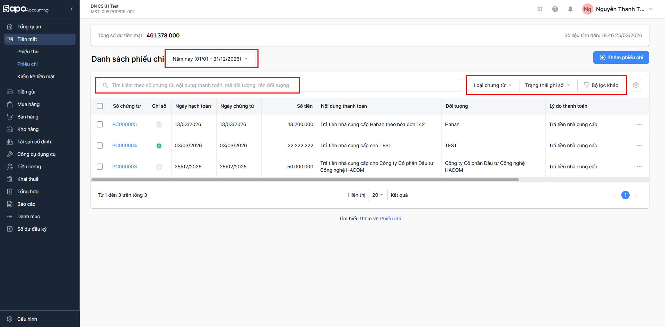The height and width of the screenshot is (327, 665).
Task: Collapse the sidebar with the arrow icon
Action: tap(71, 9)
